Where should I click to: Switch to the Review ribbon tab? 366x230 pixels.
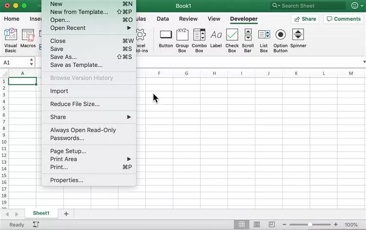pyautogui.click(x=188, y=19)
